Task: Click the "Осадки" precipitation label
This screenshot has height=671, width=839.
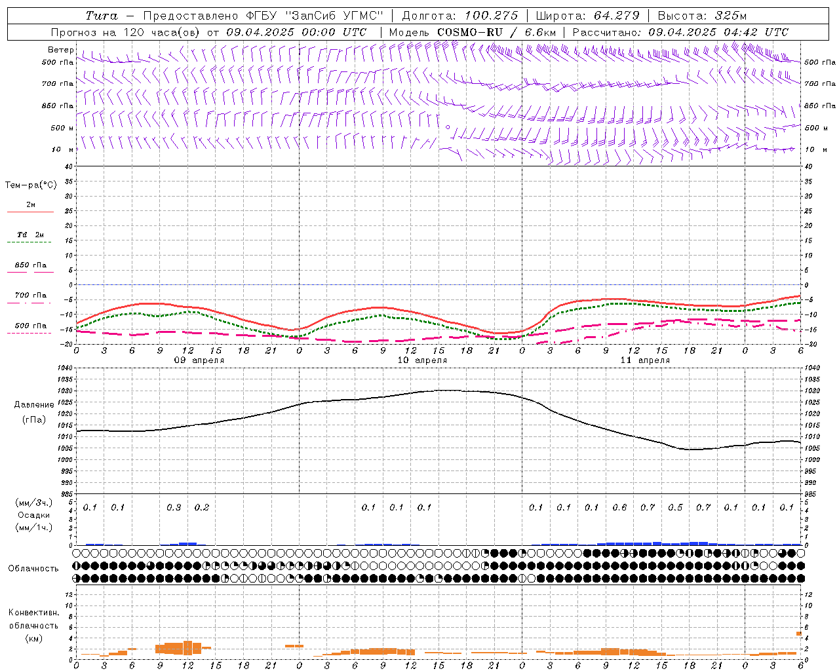Action: click(33, 515)
